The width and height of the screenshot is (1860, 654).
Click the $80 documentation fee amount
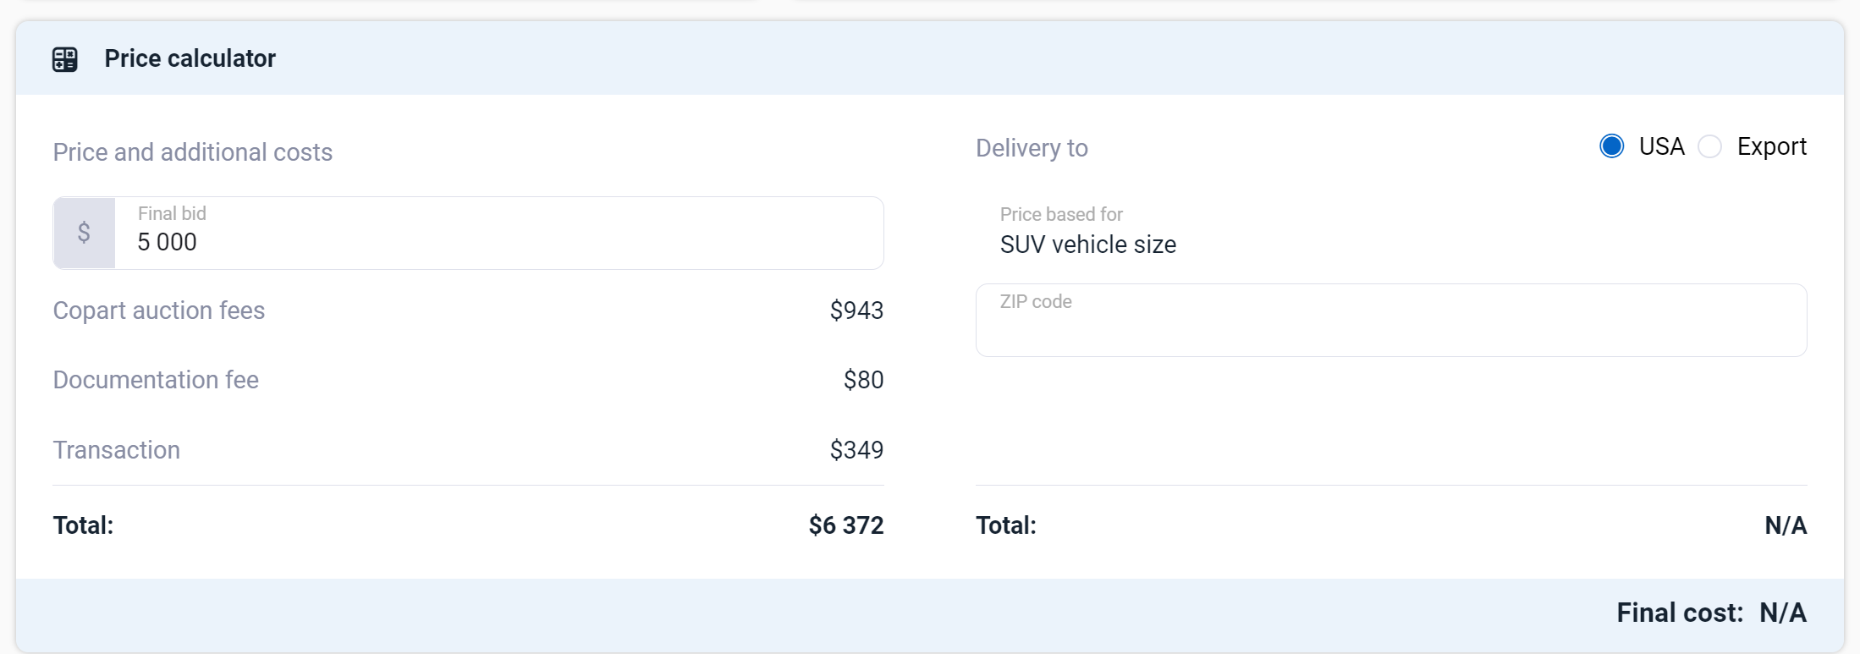pos(863,380)
